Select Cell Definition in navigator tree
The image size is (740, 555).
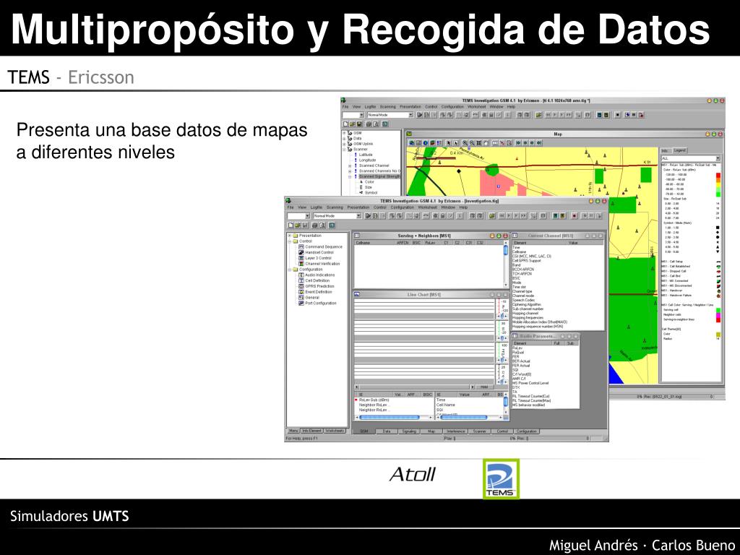click(x=317, y=281)
